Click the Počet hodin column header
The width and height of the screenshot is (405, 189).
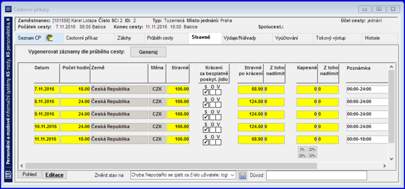pos(75,73)
